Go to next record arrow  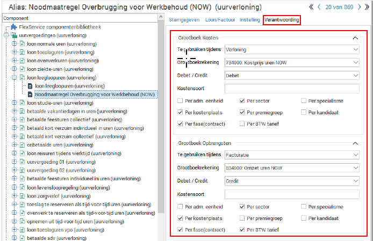tap(360, 7)
